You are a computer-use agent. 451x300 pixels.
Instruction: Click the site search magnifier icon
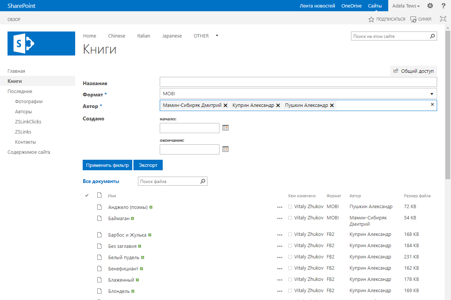(x=432, y=36)
